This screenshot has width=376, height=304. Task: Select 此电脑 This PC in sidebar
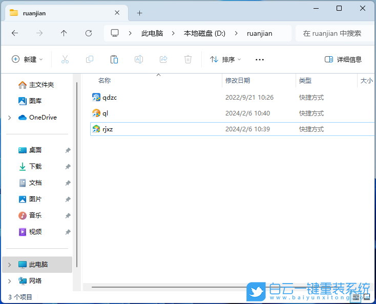tap(37, 265)
